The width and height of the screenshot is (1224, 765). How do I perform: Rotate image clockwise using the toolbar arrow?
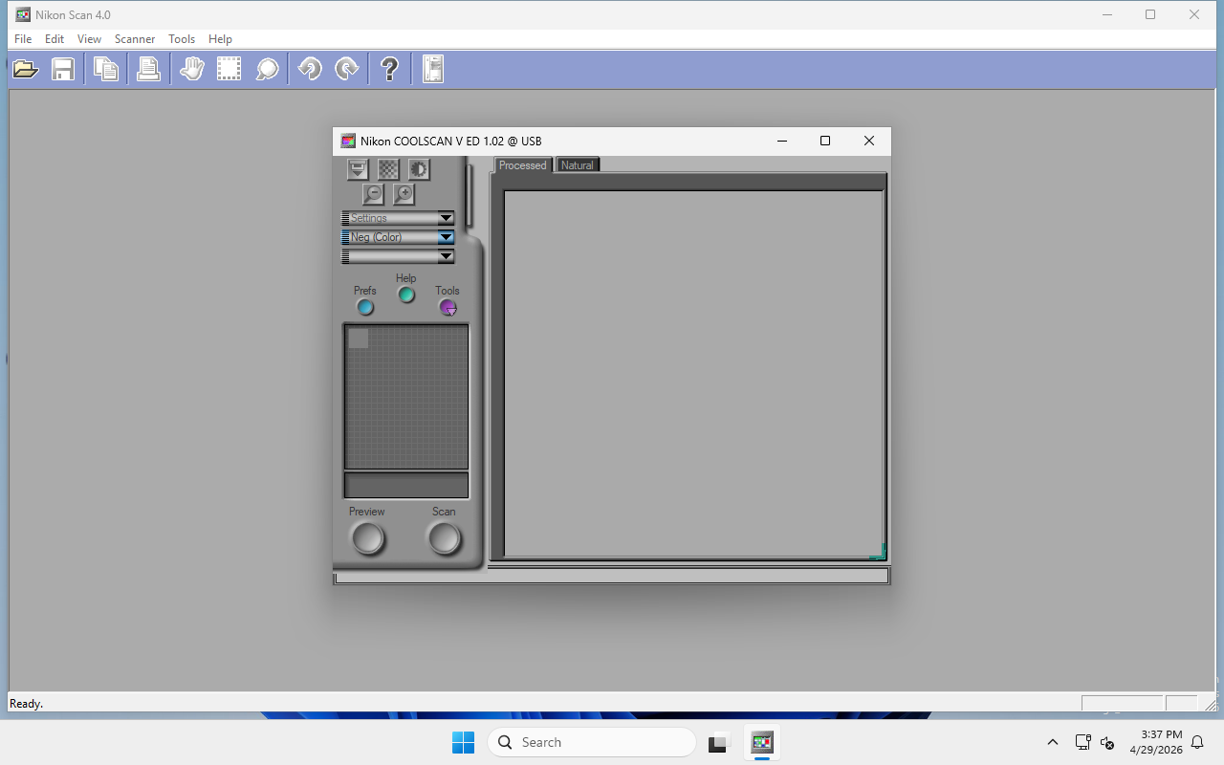tap(347, 69)
